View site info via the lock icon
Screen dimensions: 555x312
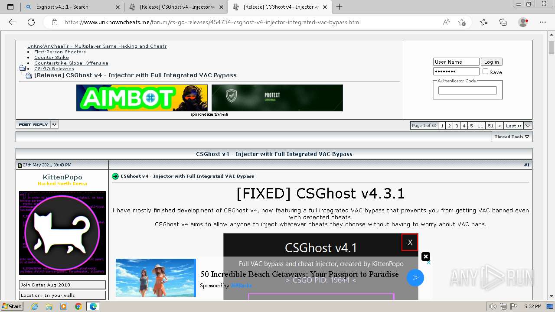click(x=55, y=22)
